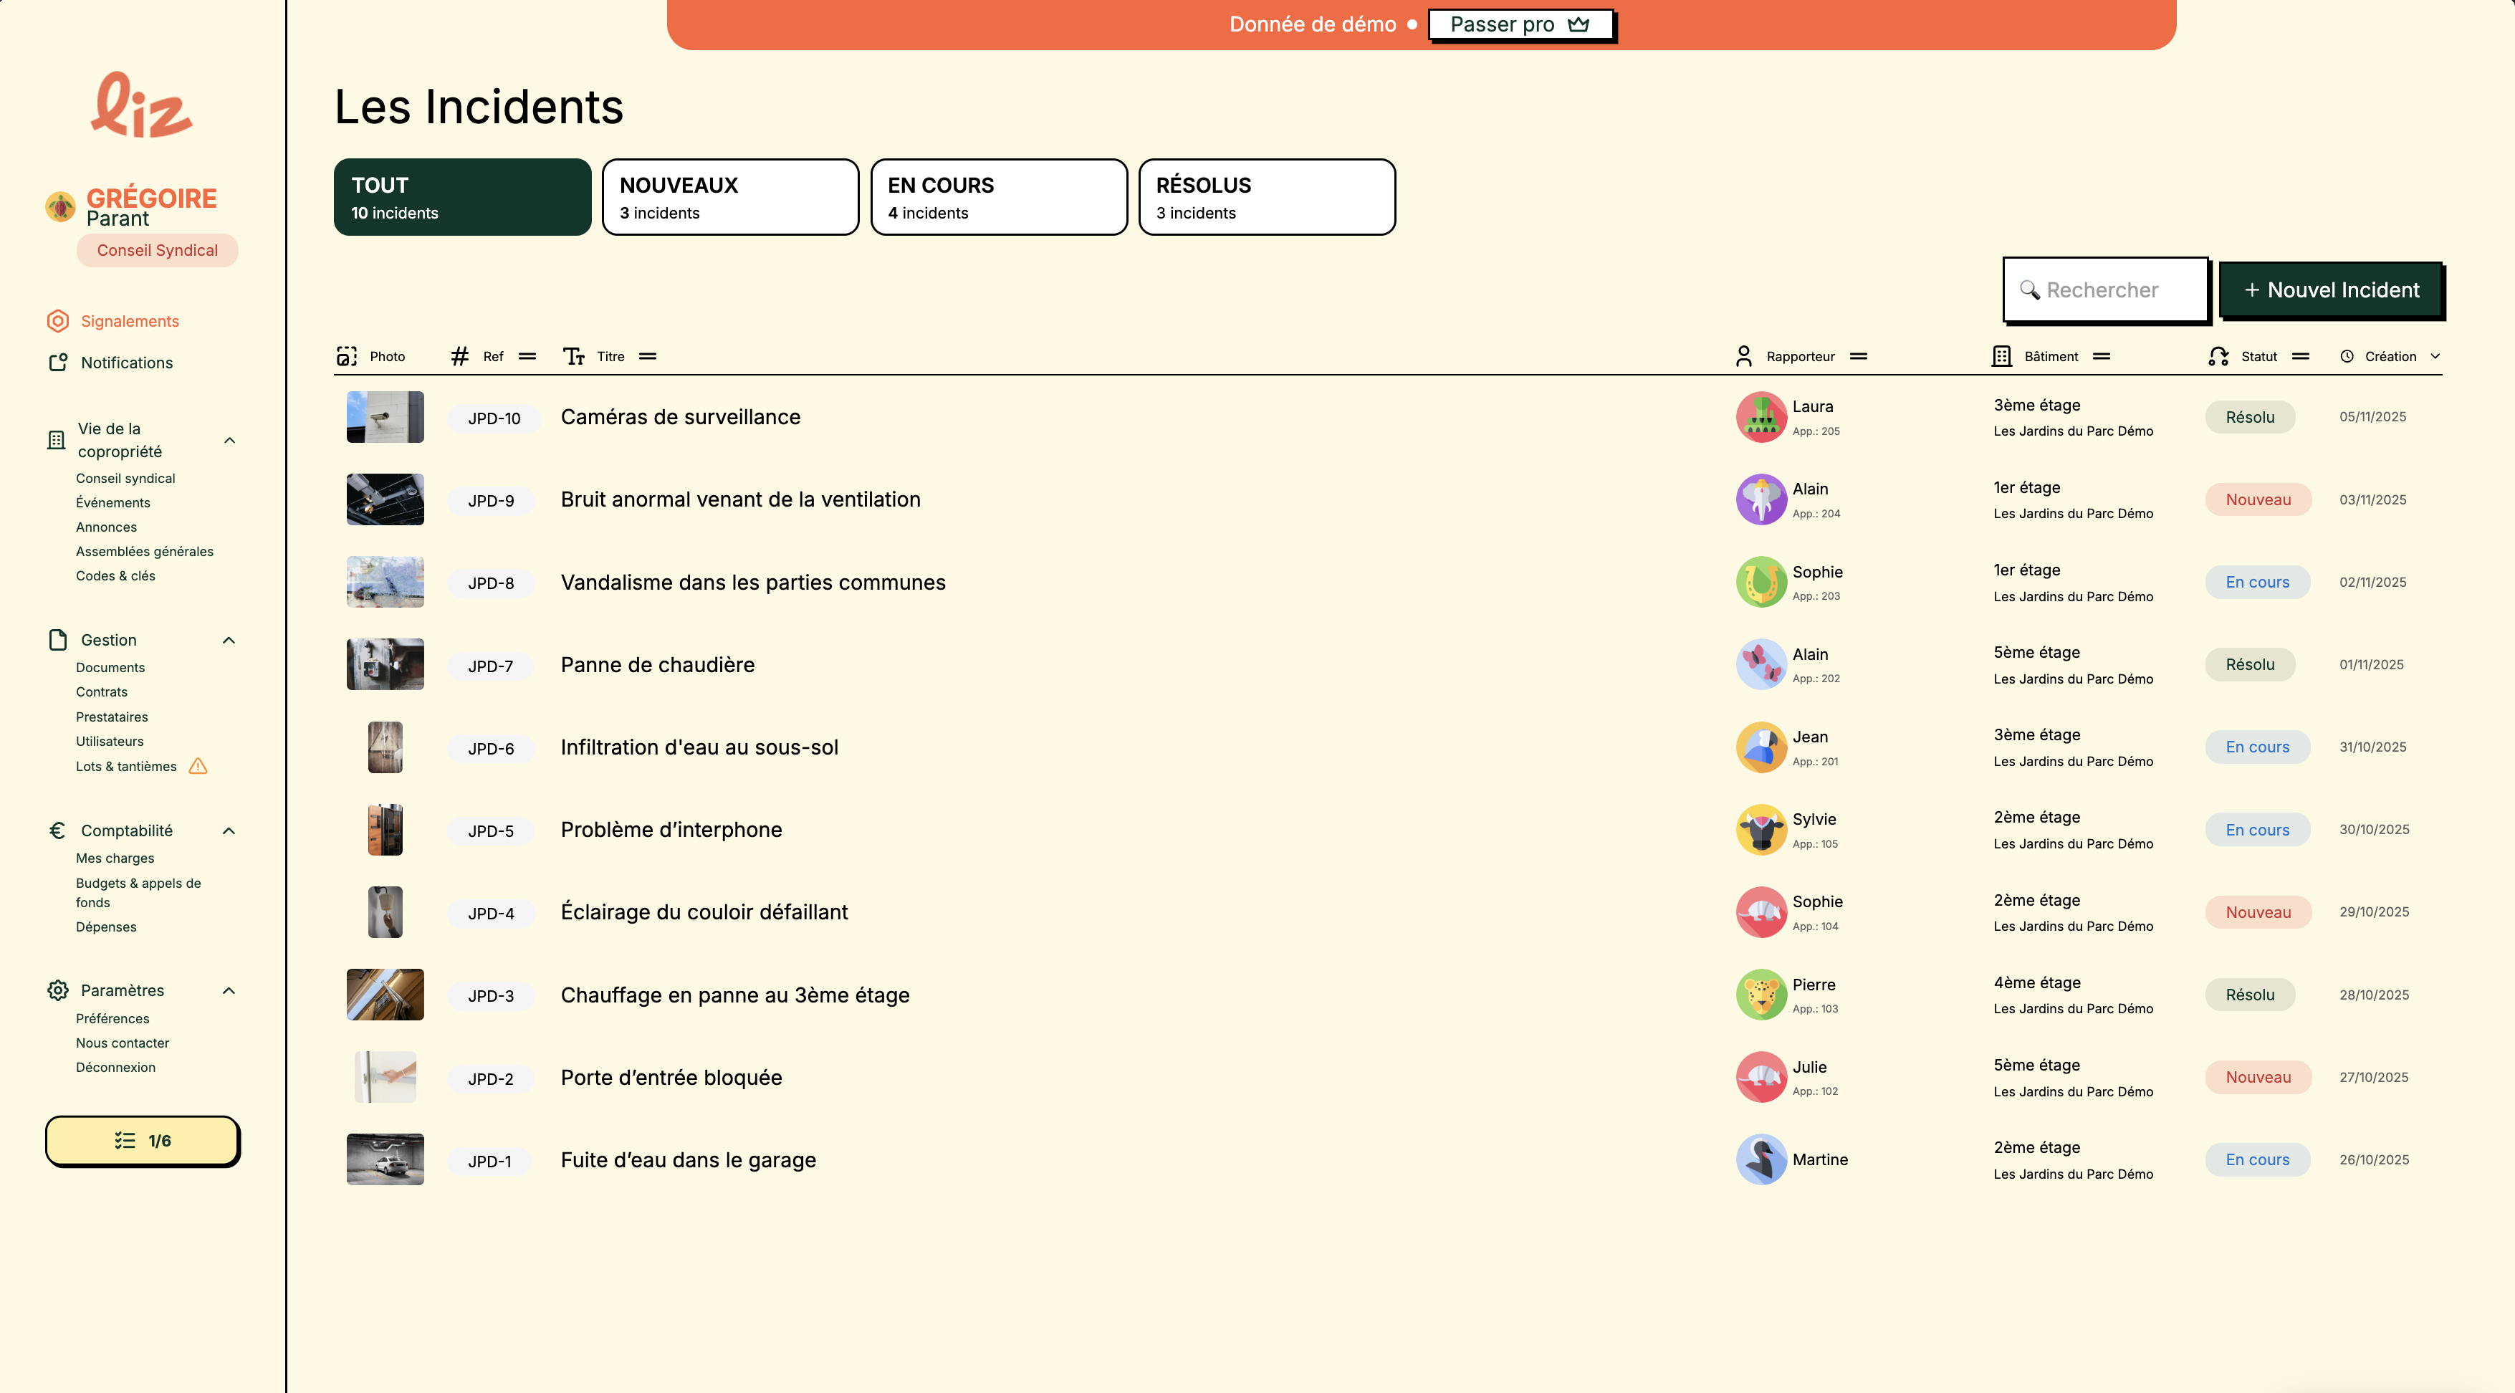Open the Assemblées générales link
The image size is (2515, 1393).
click(x=145, y=552)
